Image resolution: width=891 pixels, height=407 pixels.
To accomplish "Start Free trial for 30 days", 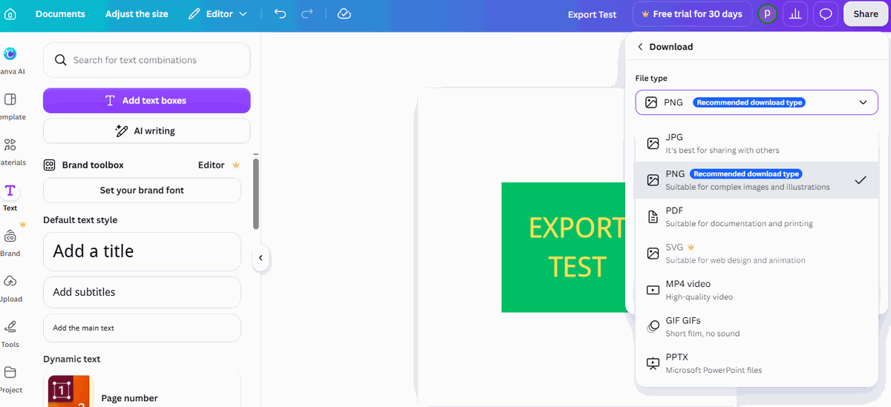I will tap(692, 14).
